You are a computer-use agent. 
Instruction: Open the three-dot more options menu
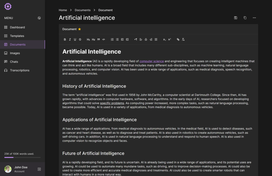point(254,18)
